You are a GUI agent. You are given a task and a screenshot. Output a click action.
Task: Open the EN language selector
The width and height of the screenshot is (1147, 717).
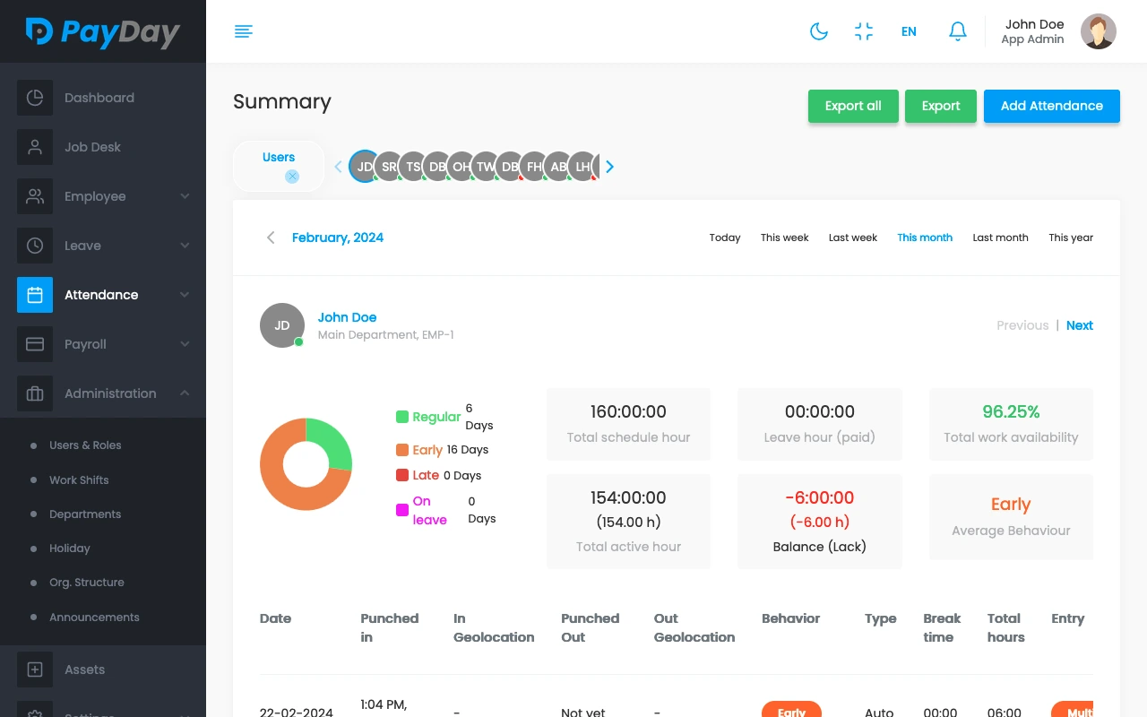[909, 31]
